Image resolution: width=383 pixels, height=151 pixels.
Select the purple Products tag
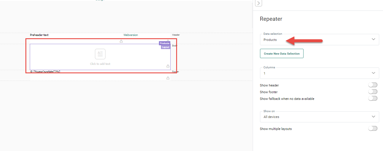[164, 43]
